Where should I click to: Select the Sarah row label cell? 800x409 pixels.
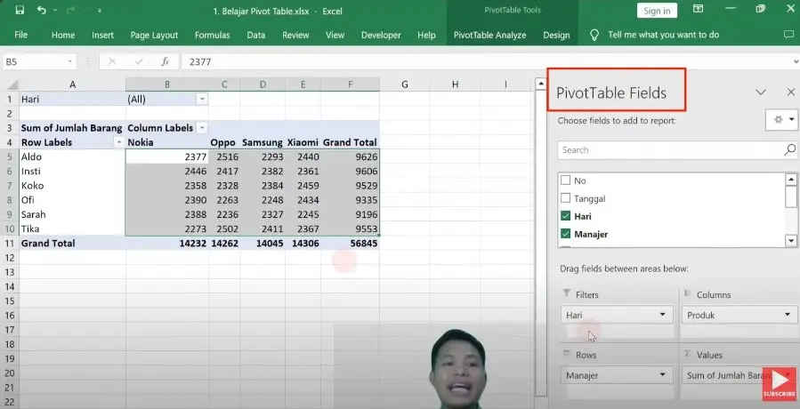point(72,214)
